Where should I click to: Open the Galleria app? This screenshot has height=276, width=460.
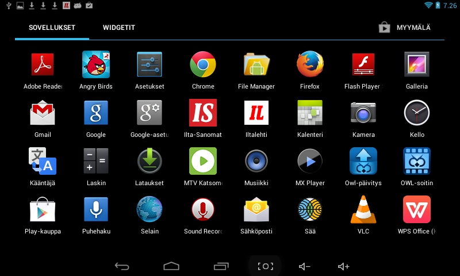coord(417,64)
